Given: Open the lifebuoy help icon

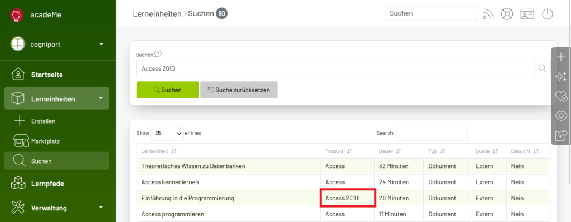Looking at the screenshot, I should (x=507, y=14).
